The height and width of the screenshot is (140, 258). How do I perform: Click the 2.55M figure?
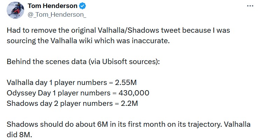(x=126, y=83)
